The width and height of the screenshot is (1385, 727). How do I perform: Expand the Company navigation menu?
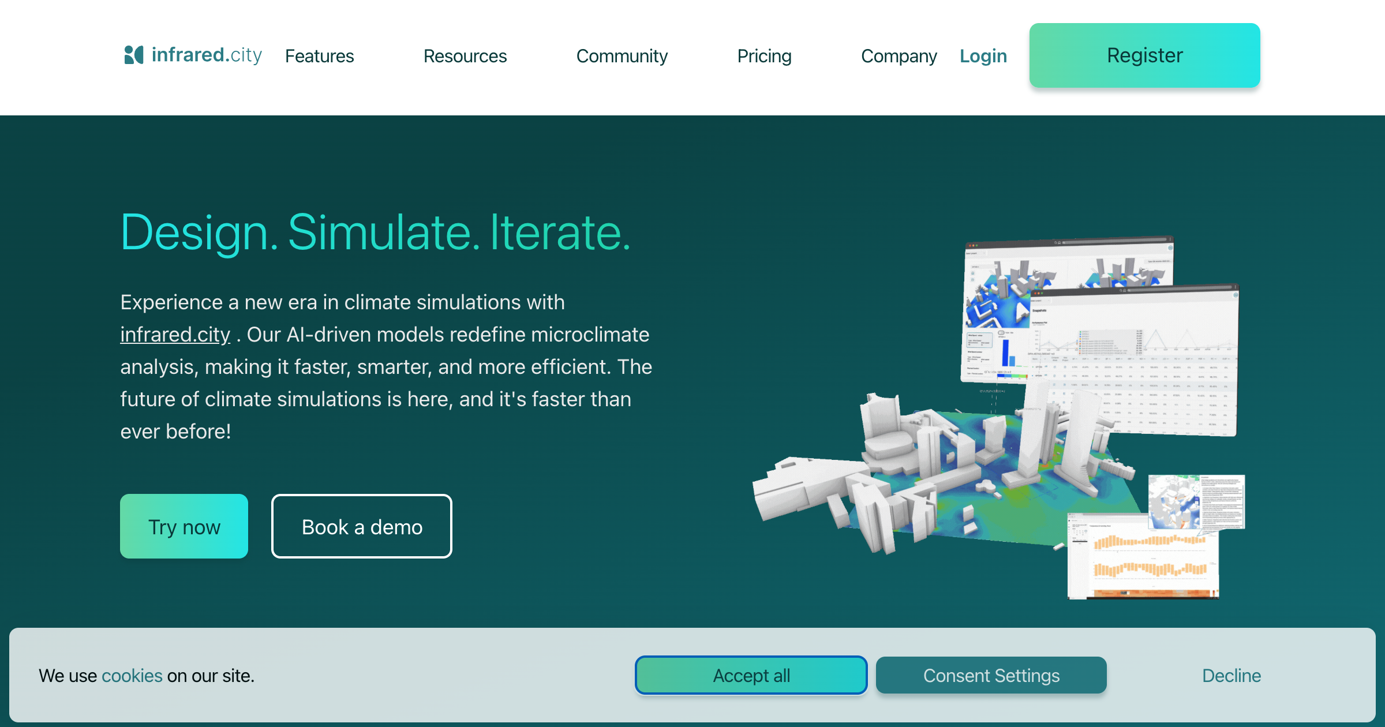[899, 56]
